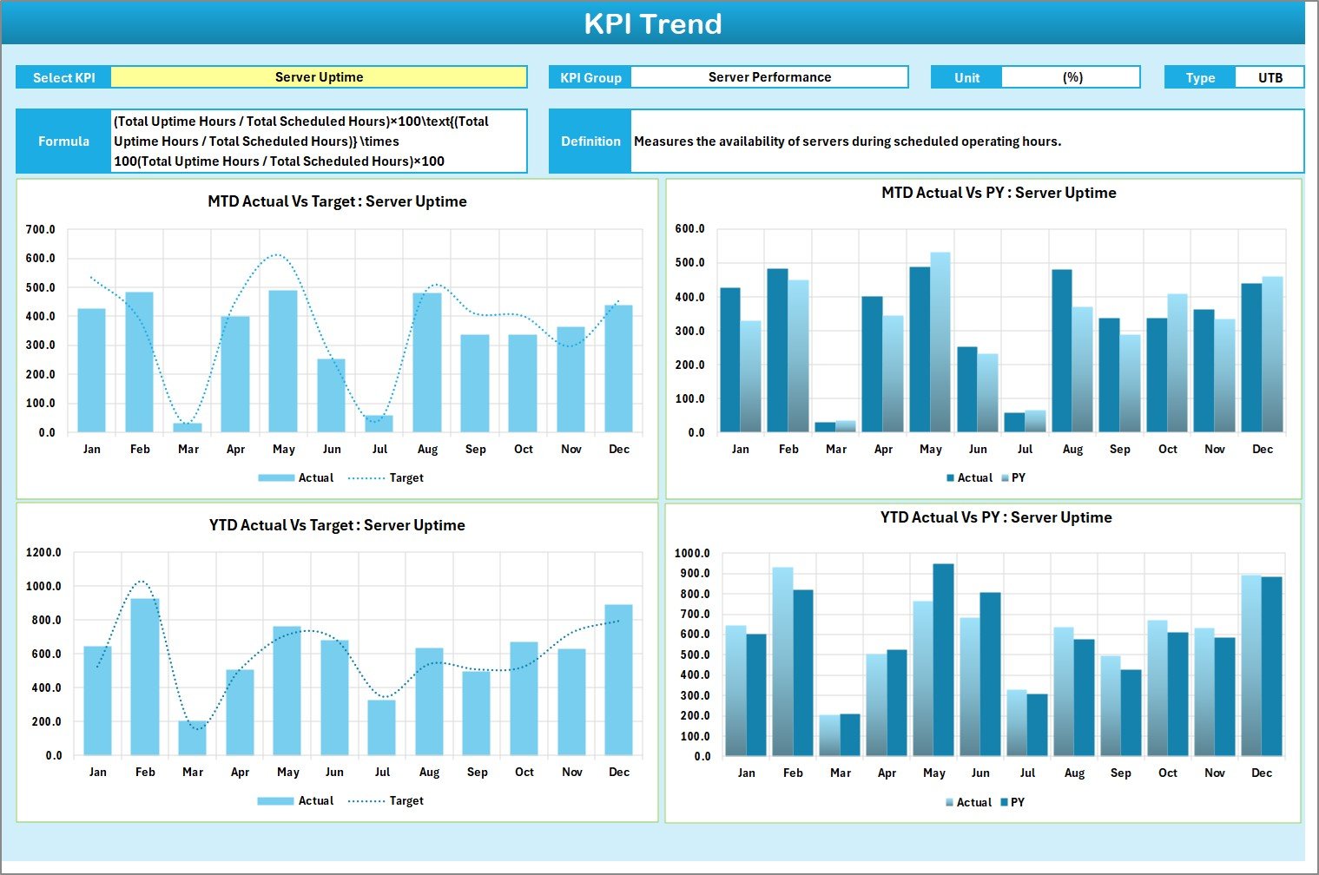The height and width of the screenshot is (875, 1319).
Task: Select the yellow Server Uptime KPI cell
Action: pos(320,76)
